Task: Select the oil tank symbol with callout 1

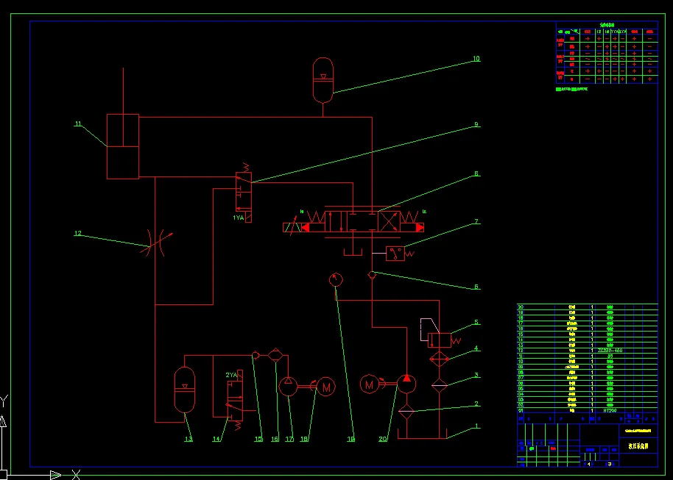Action: (x=422, y=433)
